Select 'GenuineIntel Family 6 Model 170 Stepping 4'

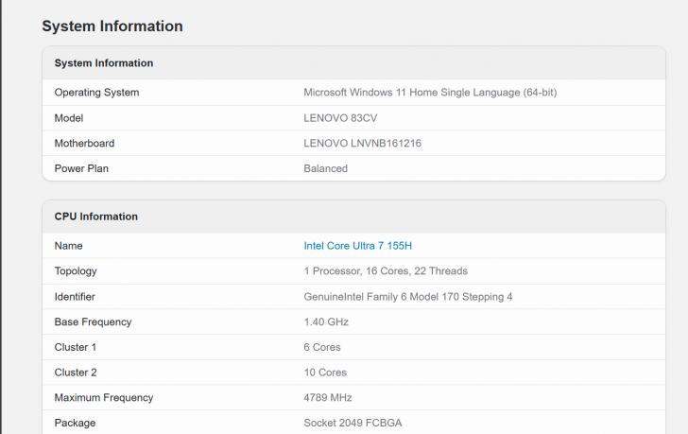point(408,297)
